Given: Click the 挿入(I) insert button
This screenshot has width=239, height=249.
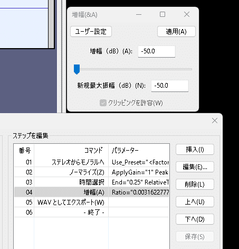Looking at the screenshot, I should (195, 150).
